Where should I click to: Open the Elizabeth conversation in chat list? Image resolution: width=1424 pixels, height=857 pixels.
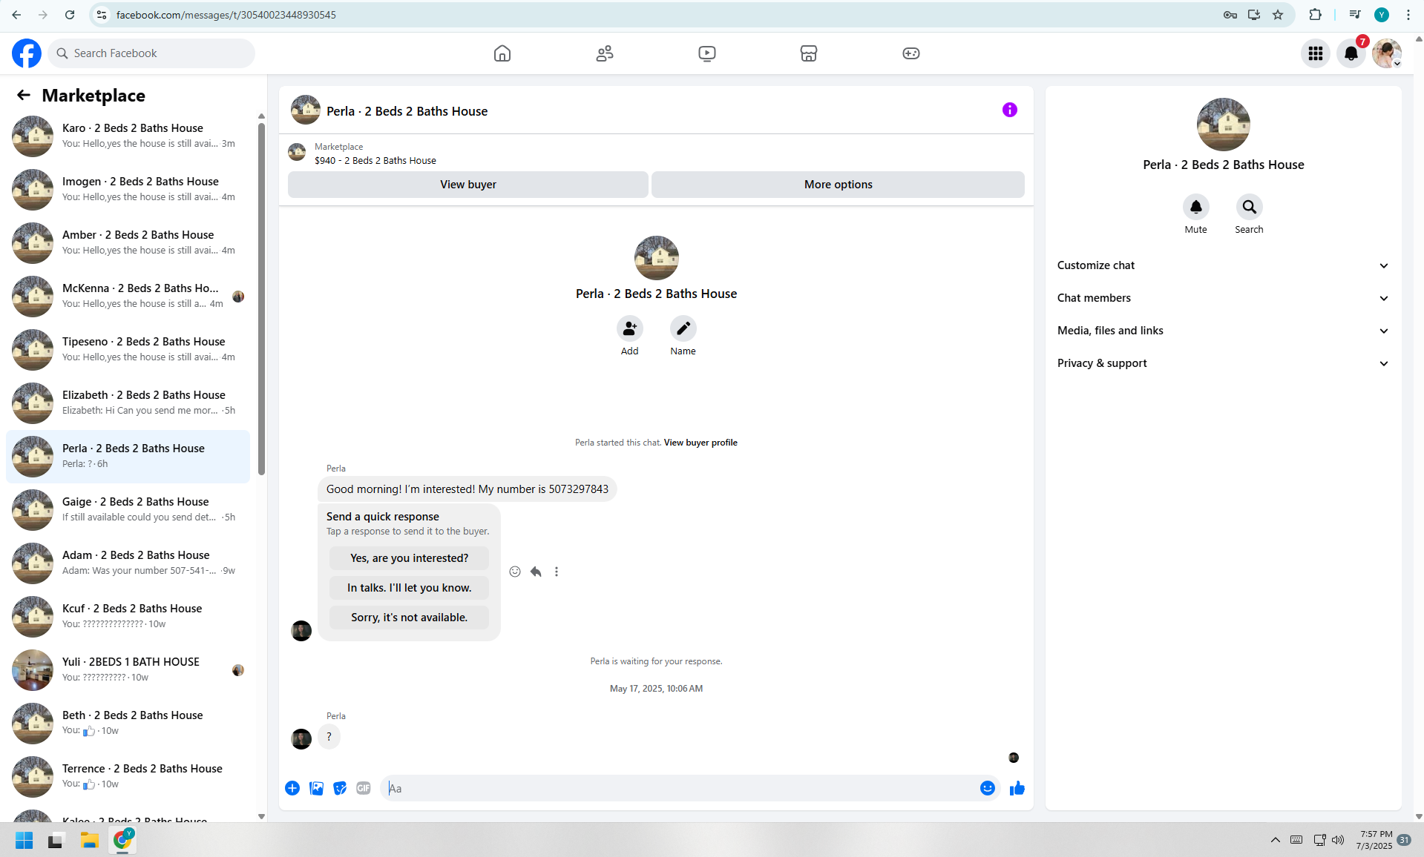pyautogui.click(x=128, y=403)
